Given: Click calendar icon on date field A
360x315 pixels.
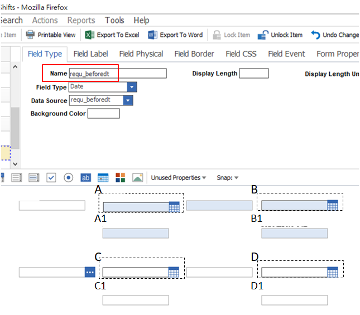Looking at the screenshot, I should [x=174, y=207].
